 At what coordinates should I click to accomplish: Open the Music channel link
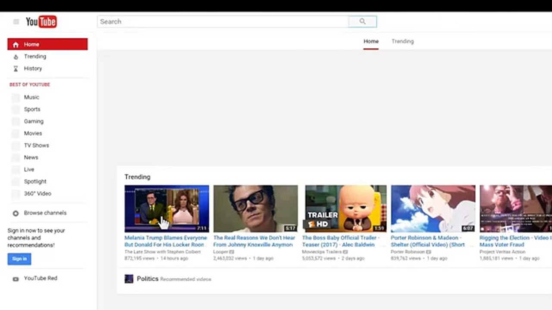31,97
